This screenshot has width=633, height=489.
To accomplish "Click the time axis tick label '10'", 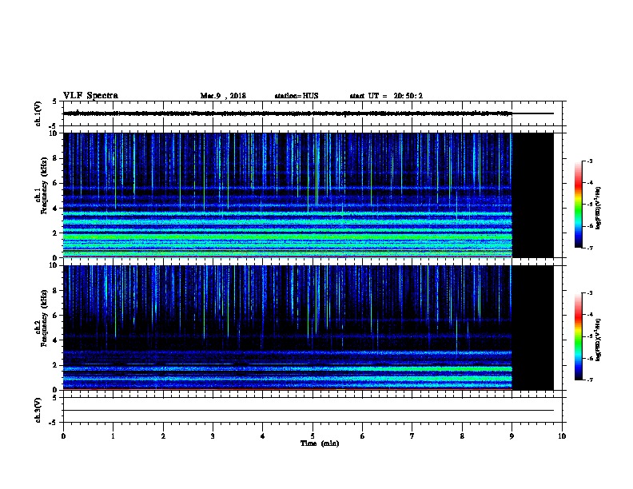I will [562, 435].
